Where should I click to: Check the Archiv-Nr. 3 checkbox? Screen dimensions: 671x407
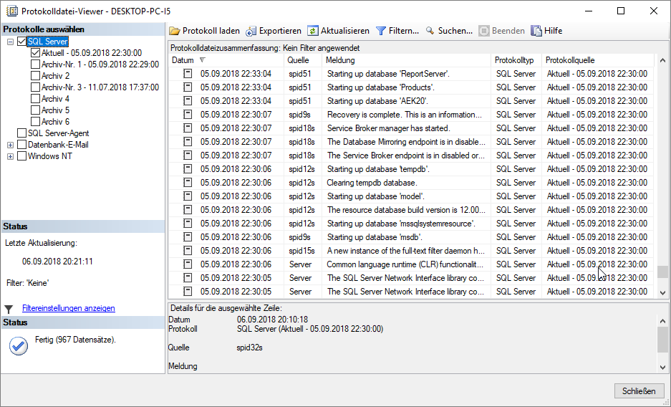(36, 87)
